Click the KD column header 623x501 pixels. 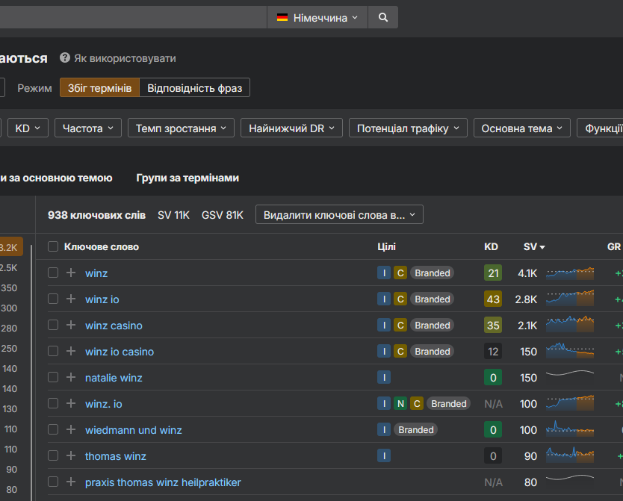[491, 246]
